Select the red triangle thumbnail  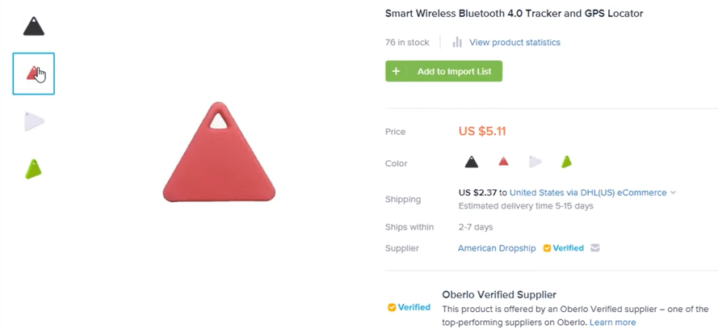(x=33, y=74)
